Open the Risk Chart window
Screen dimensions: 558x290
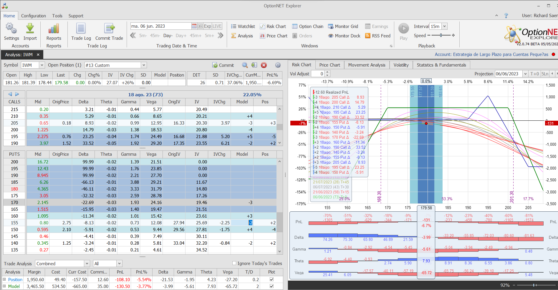tap(273, 26)
